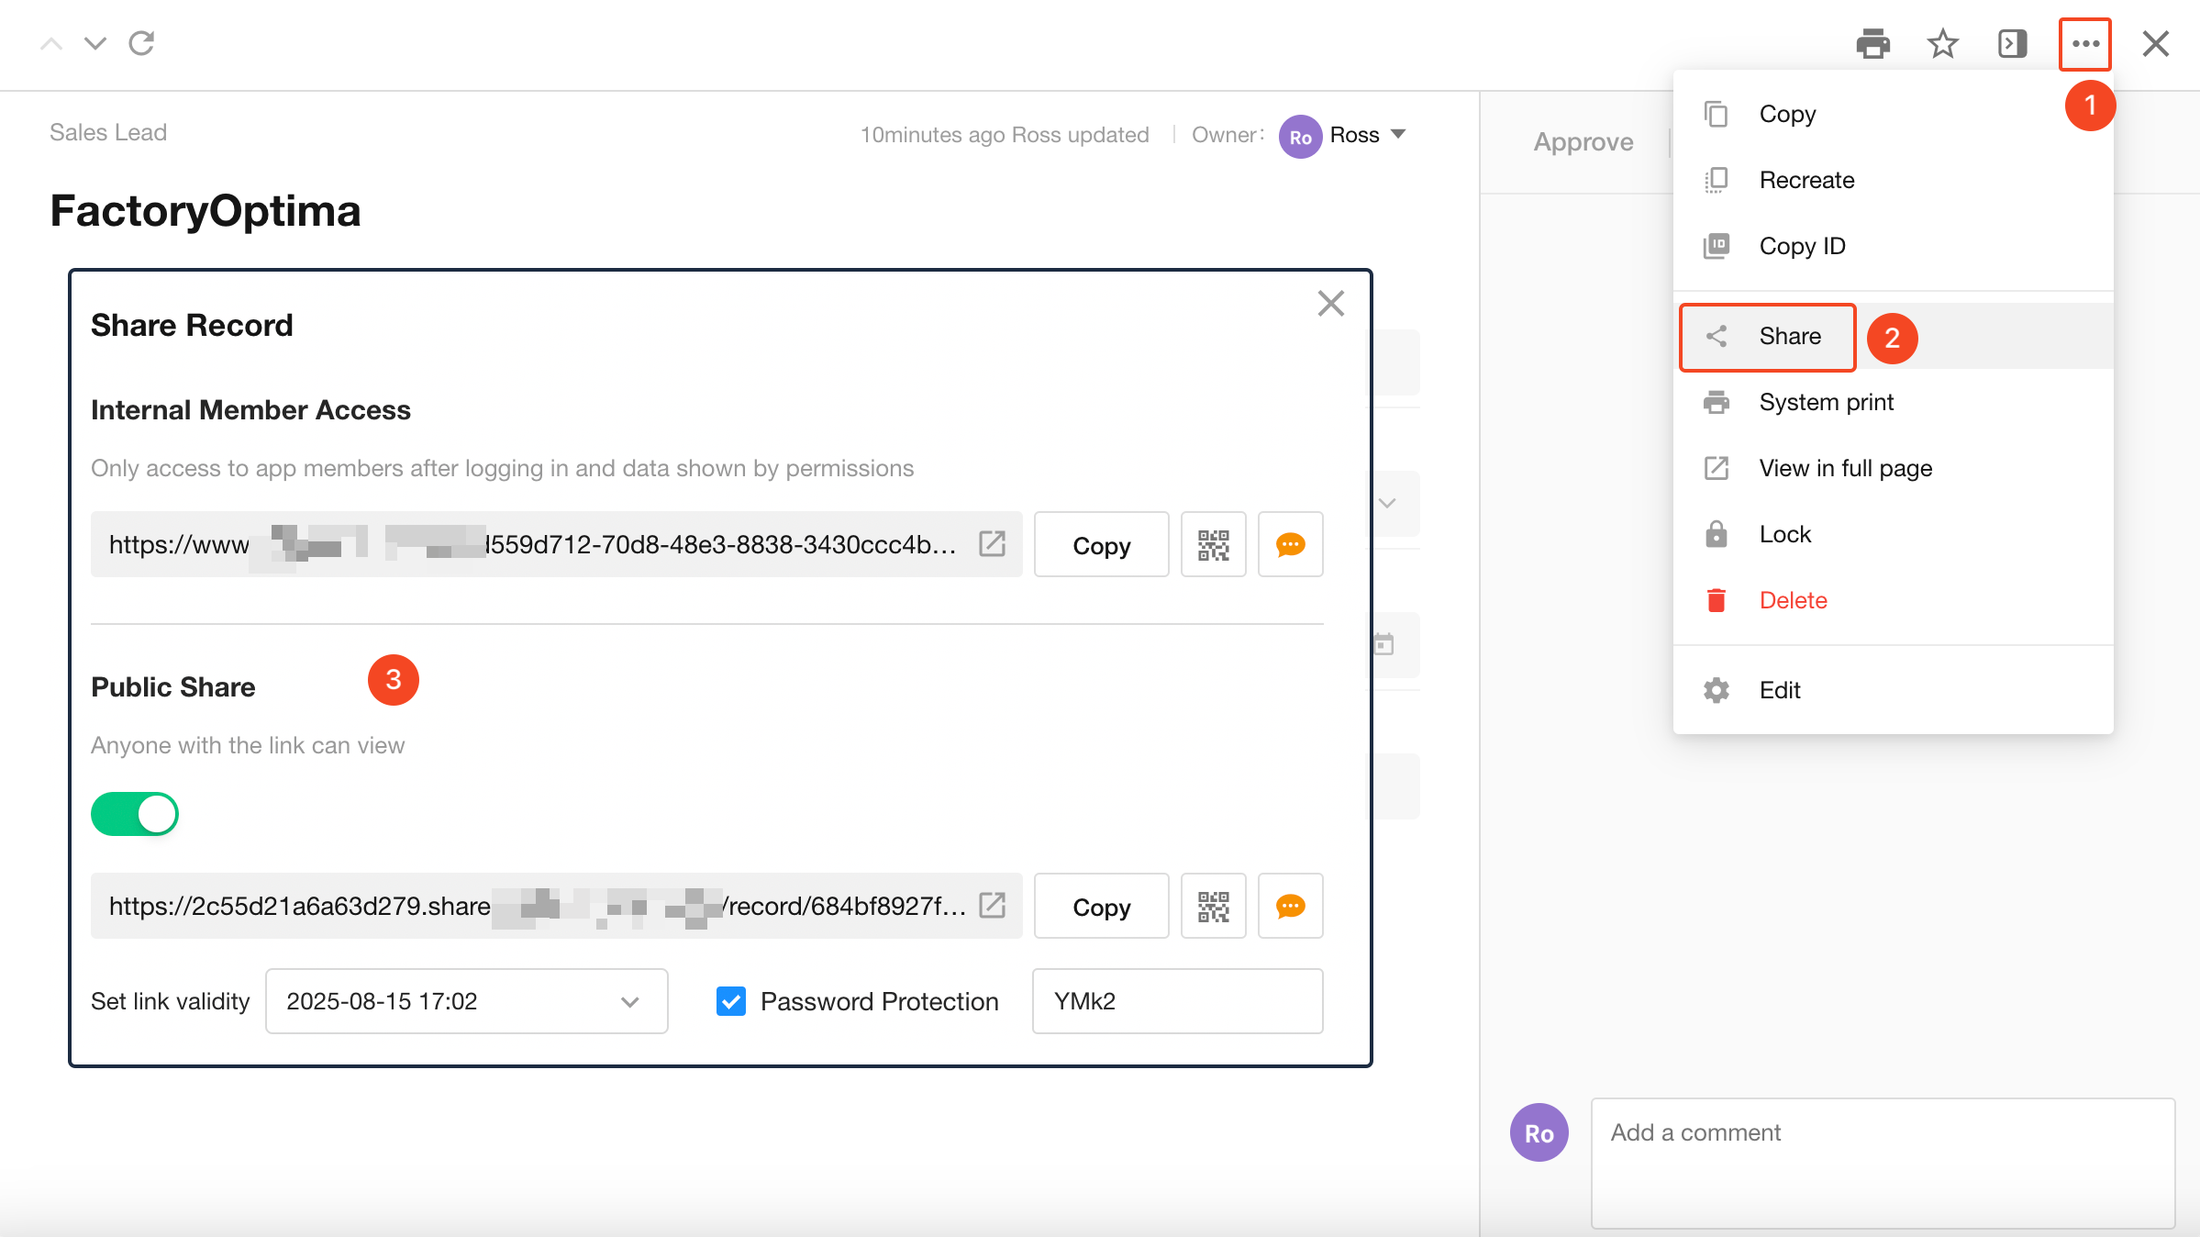Show QR code for public share link
The height and width of the screenshot is (1237, 2200).
tap(1213, 907)
